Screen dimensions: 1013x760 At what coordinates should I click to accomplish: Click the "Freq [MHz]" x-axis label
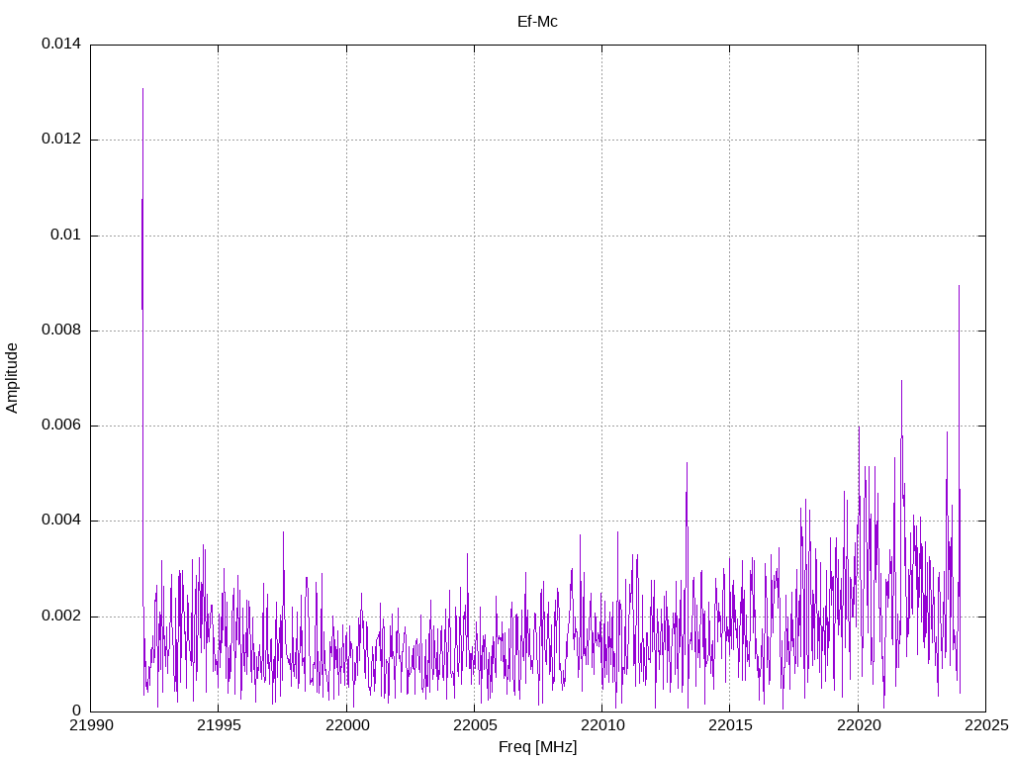(x=537, y=747)
